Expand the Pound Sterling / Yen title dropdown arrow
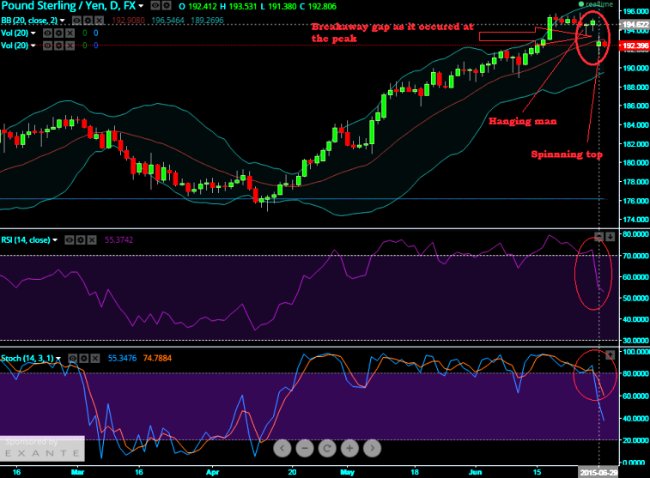Image resolution: width=650 pixels, height=478 pixels. [x=142, y=6]
